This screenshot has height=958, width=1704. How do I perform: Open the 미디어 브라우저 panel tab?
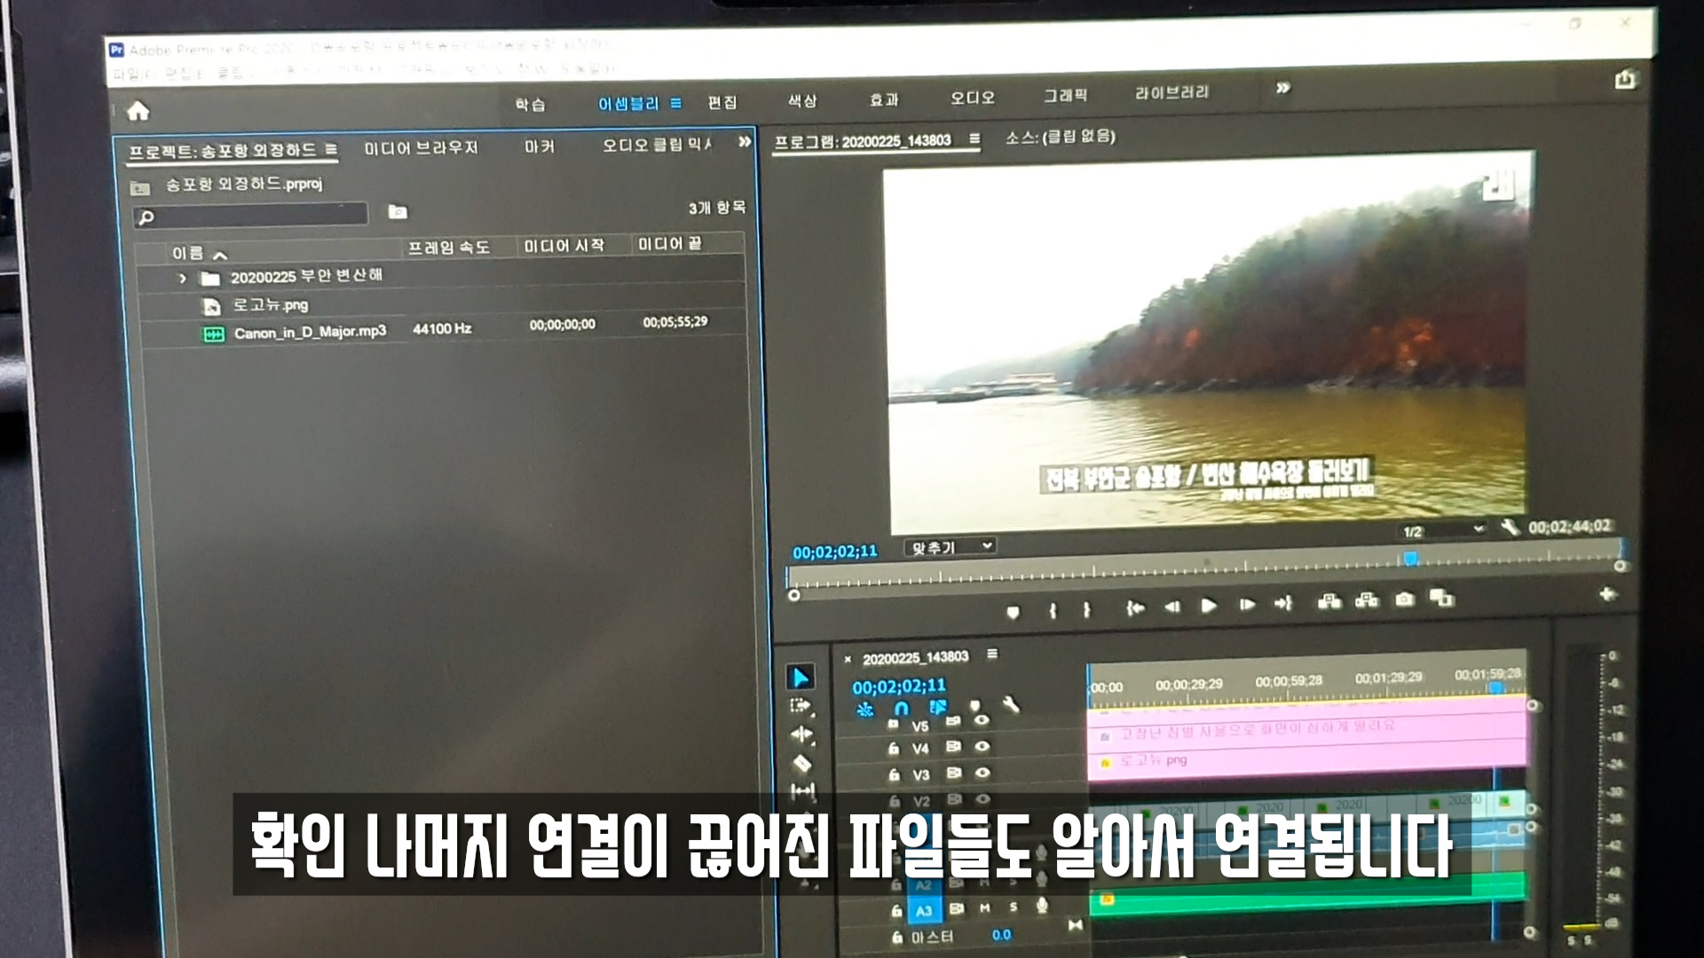421,148
